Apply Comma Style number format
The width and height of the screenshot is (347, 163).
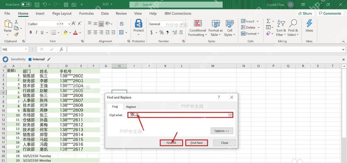[x=168, y=33]
